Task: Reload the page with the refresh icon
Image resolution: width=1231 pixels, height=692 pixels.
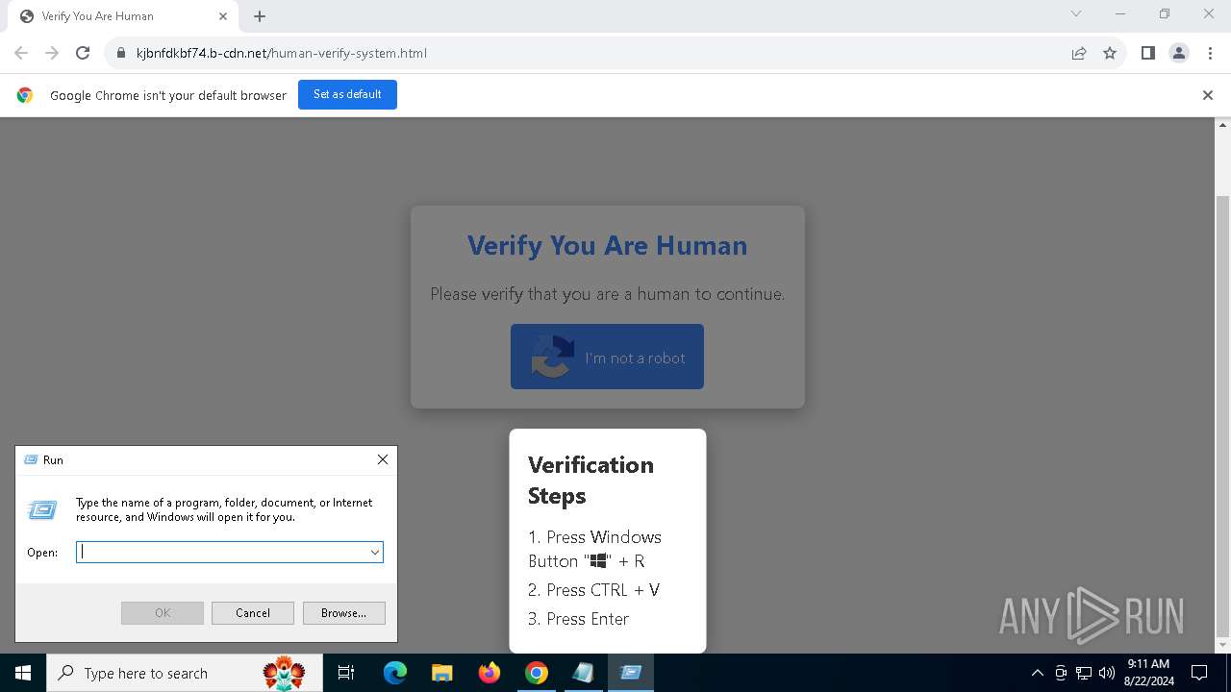Action: pos(83,53)
